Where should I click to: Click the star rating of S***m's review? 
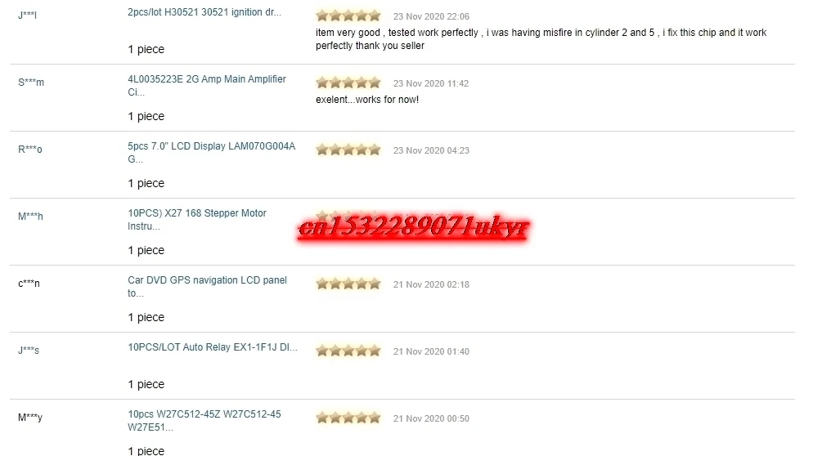[x=348, y=83]
